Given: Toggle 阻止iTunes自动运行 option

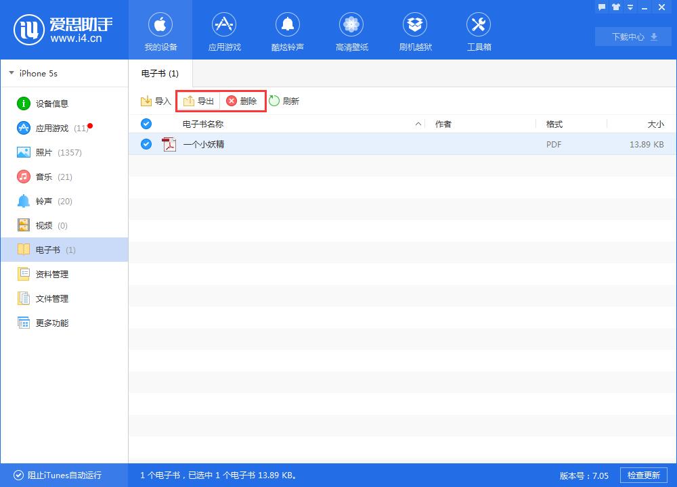Looking at the screenshot, I should coord(58,475).
